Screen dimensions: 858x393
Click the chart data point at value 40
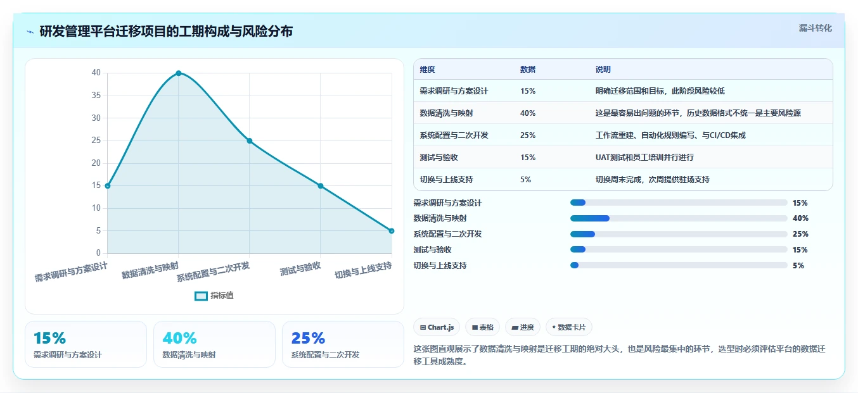[179, 73]
